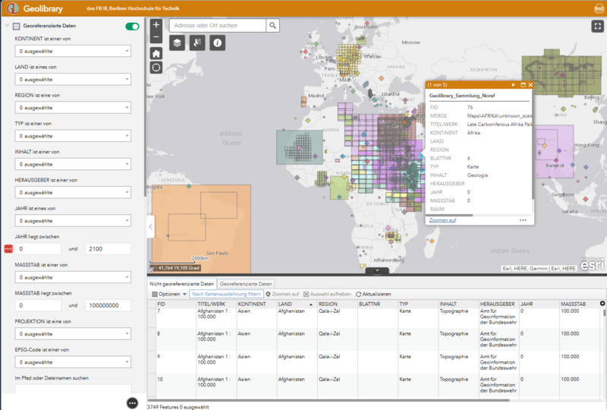Enter fullscreen map view
The image size is (607, 410).
coord(596,25)
